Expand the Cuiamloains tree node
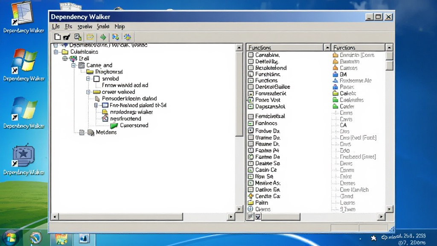Screen dimensions: 437x246 pos(56,52)
